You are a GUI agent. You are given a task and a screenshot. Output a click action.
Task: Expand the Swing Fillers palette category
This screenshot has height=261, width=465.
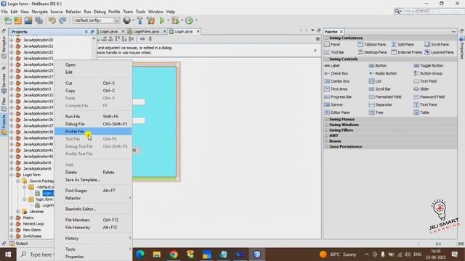click(327, 130)
